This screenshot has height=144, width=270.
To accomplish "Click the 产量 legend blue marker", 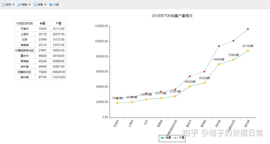I will 175,138.
